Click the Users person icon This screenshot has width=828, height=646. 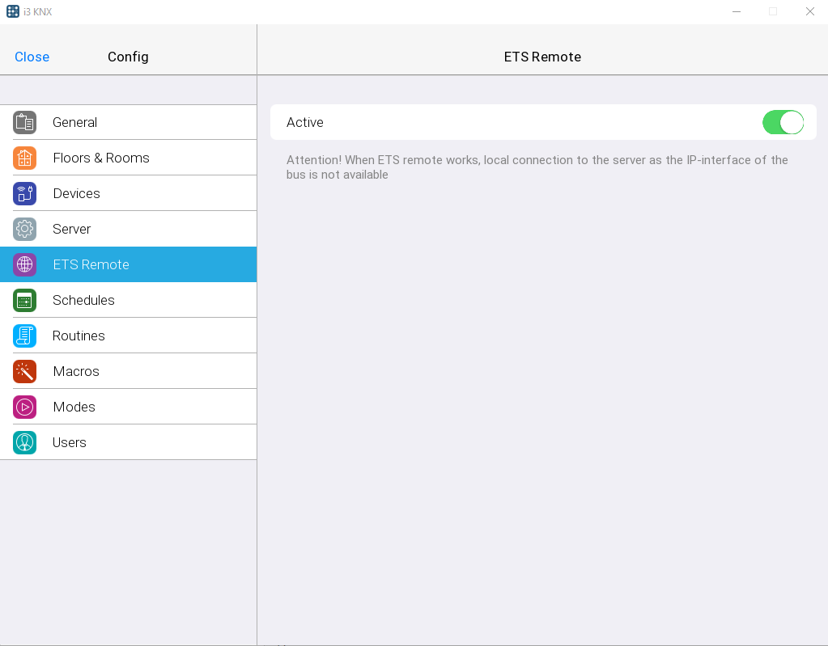tap(24, 442)
